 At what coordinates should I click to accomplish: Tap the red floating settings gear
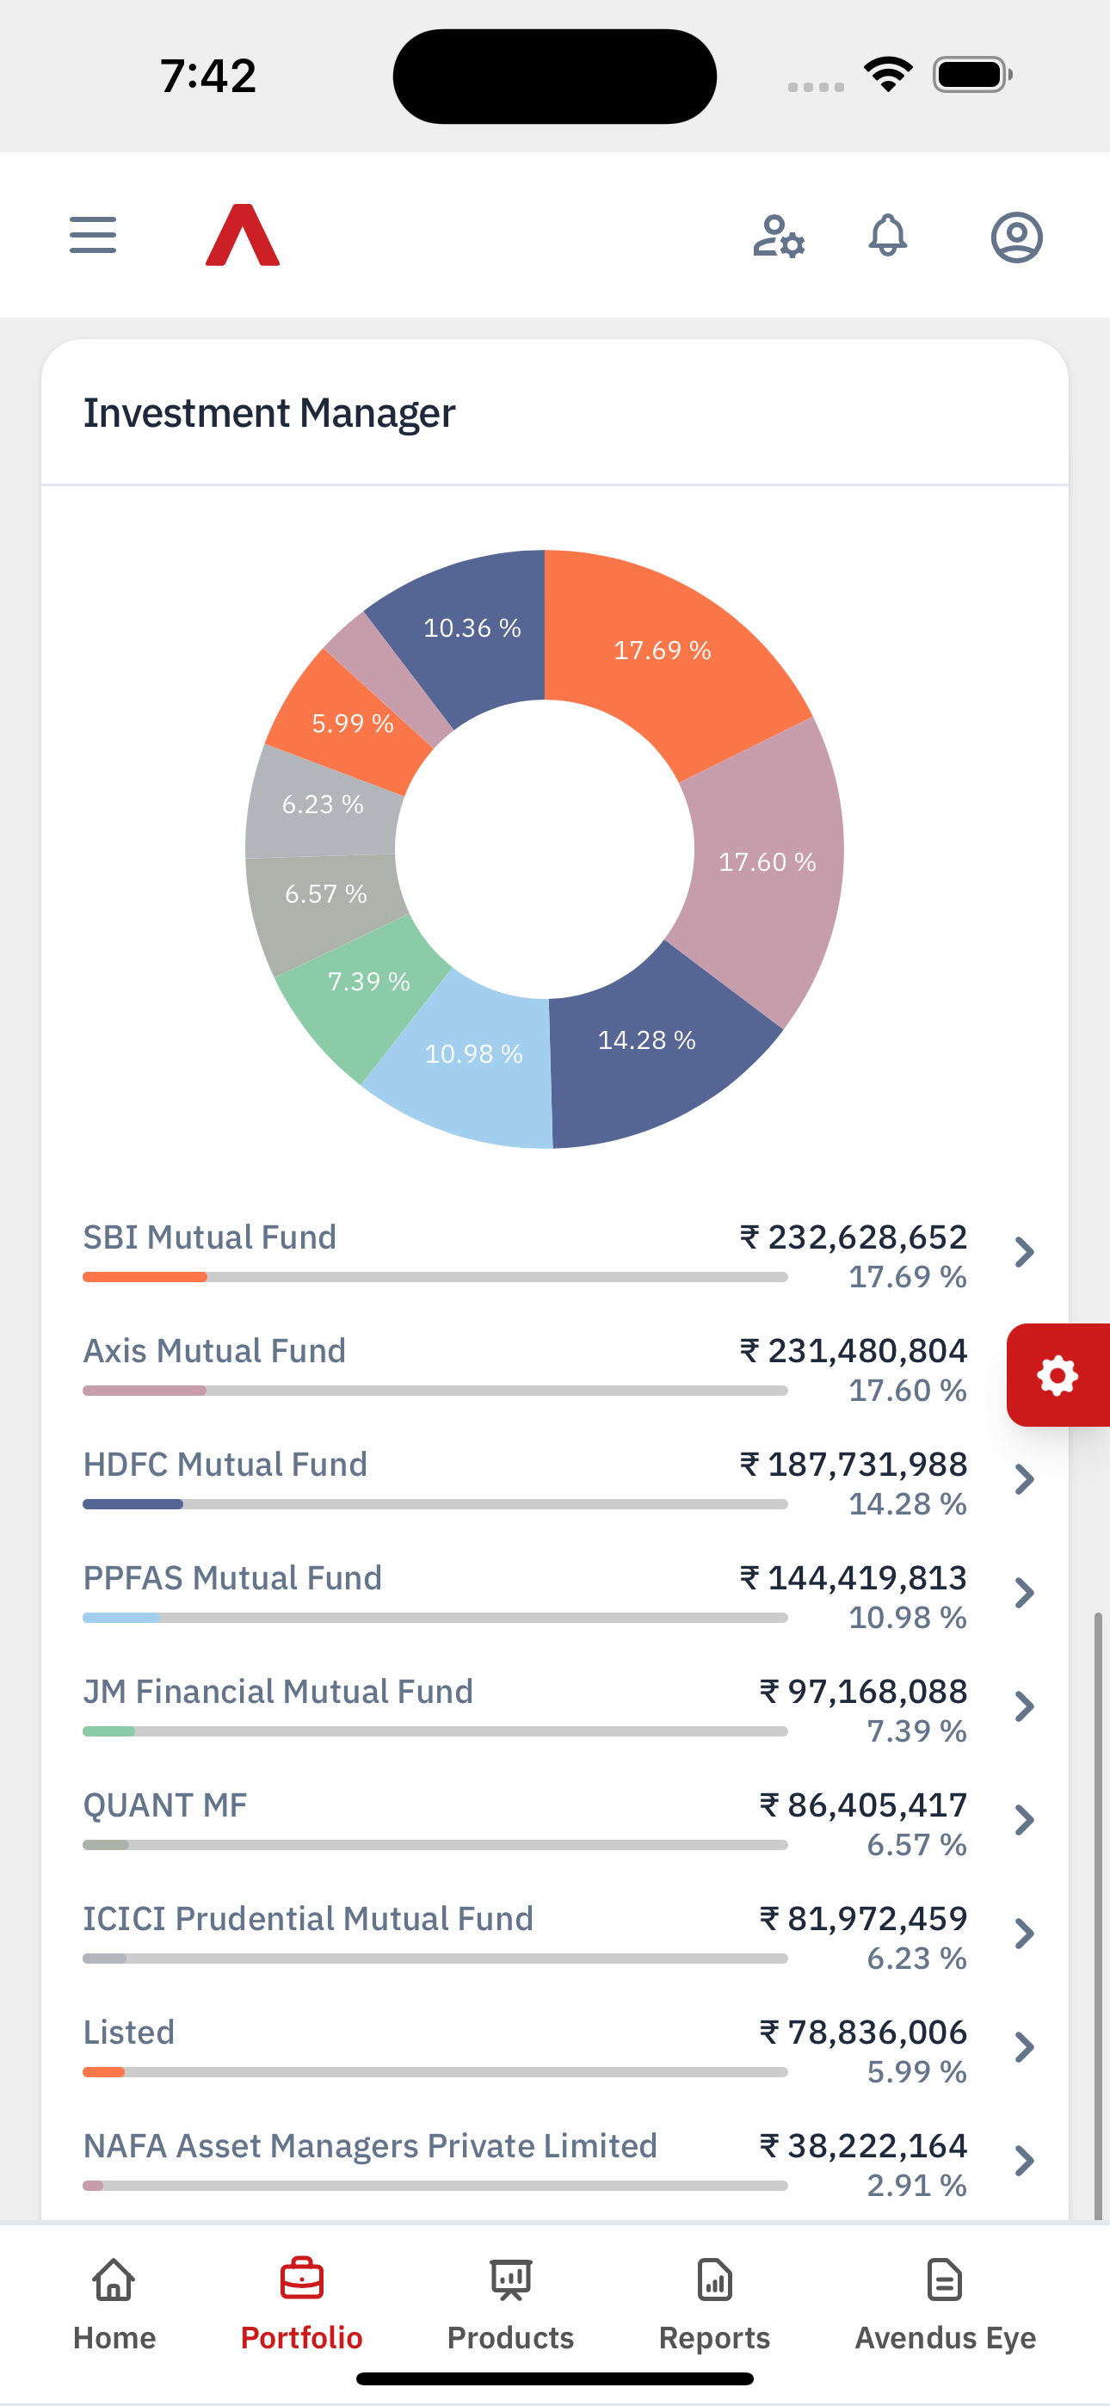point(1058,1375)
